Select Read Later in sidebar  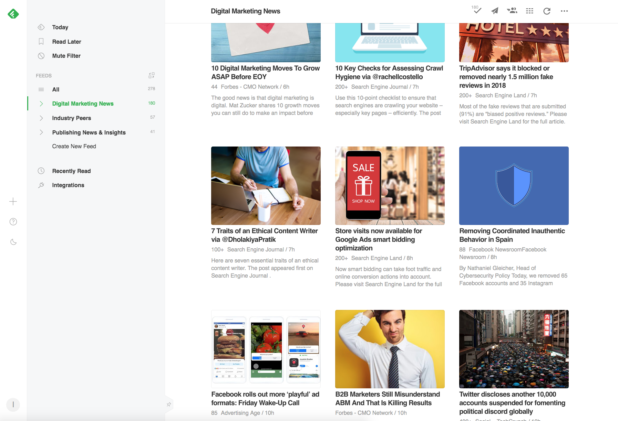coord(66,42)
